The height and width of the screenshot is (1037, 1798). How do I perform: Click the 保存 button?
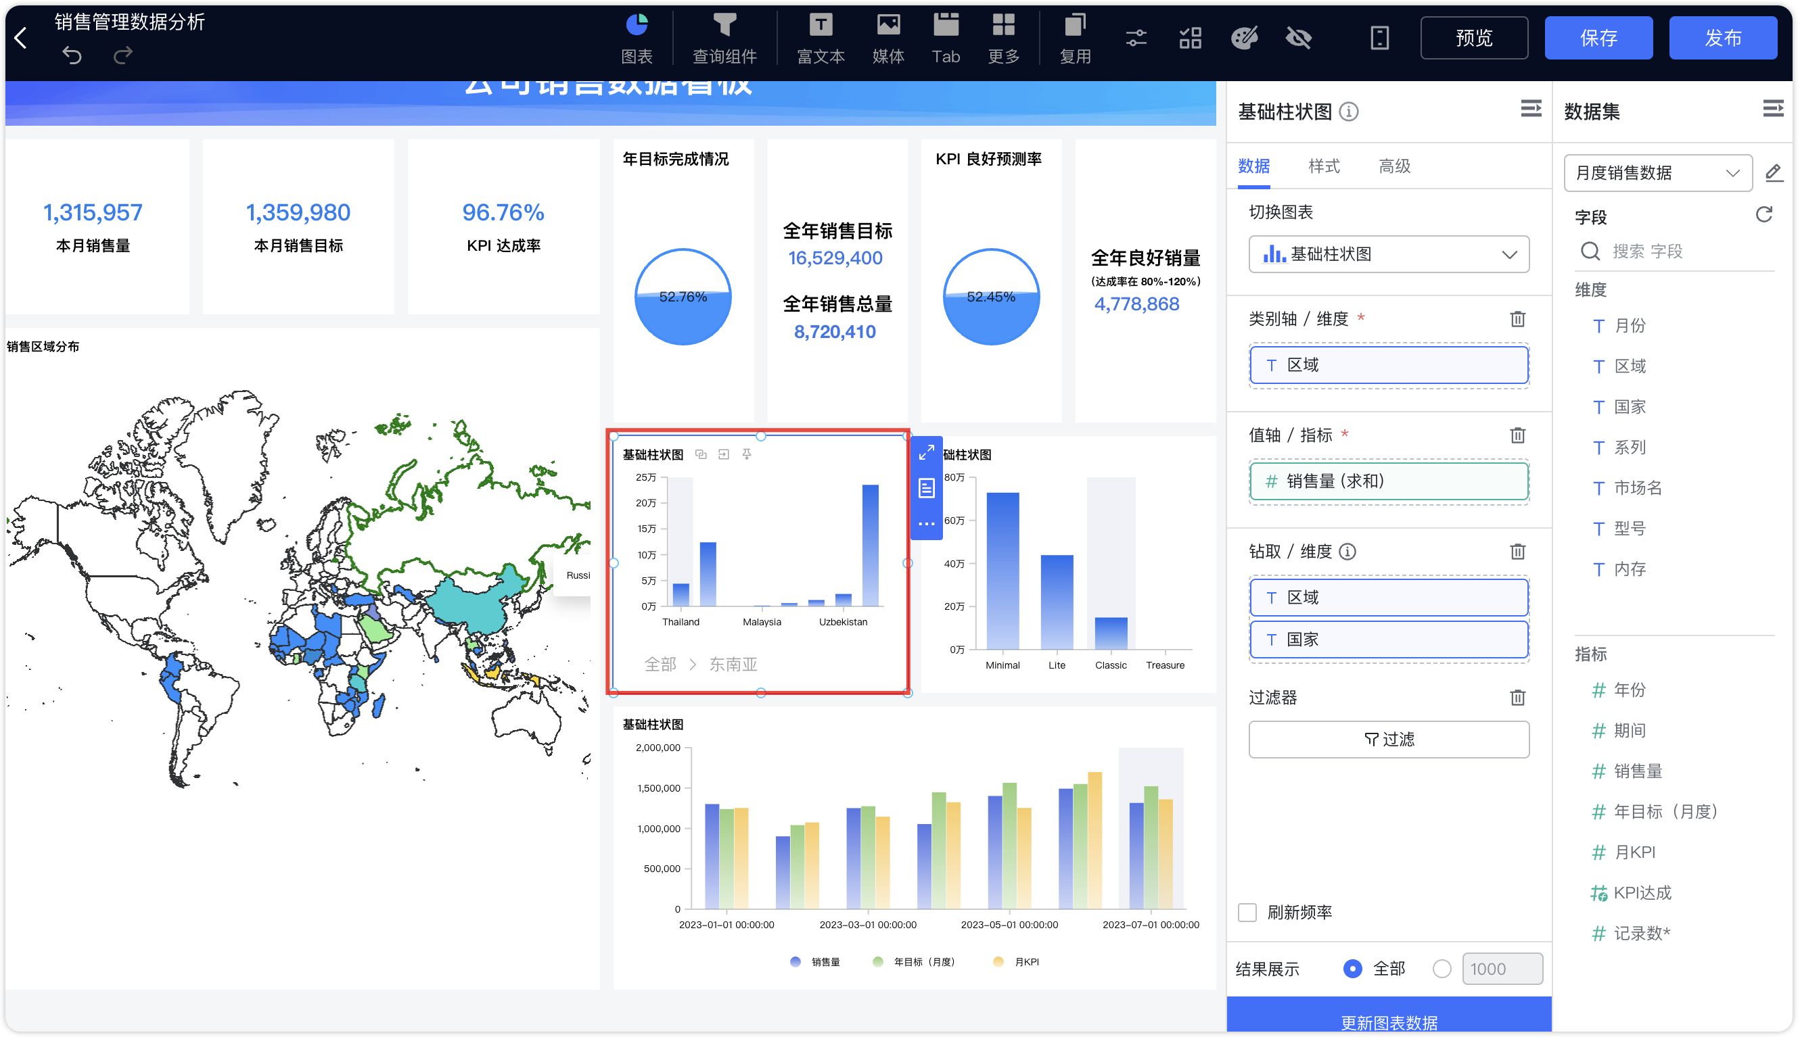point(1598,38)
